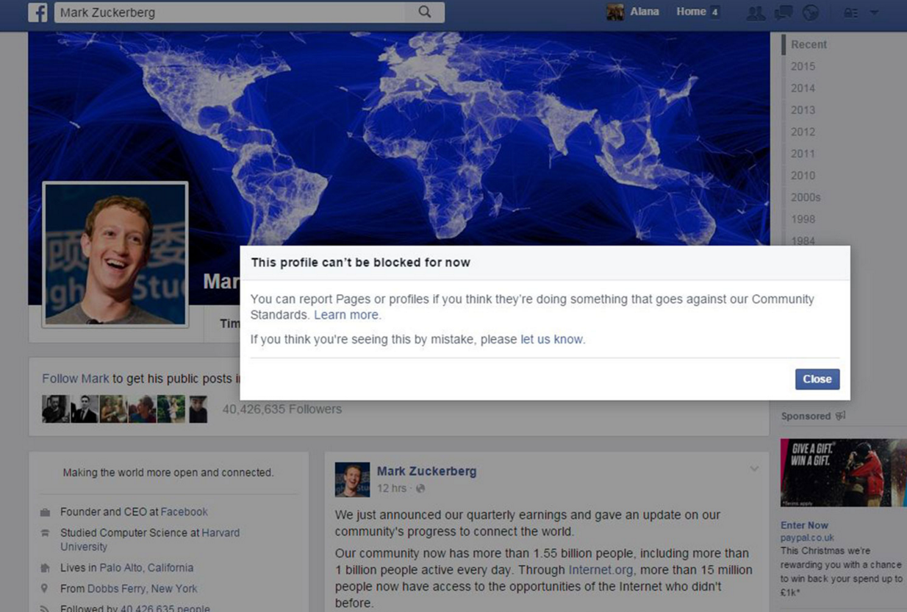Click the Follow Mark link
The image size is (907, 612).
75,379
